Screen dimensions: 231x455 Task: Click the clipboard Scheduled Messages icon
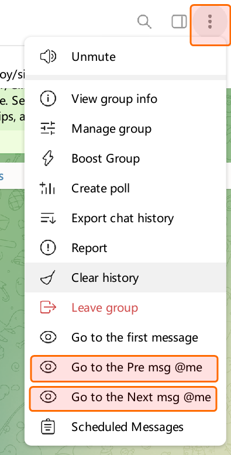point(48,427)
